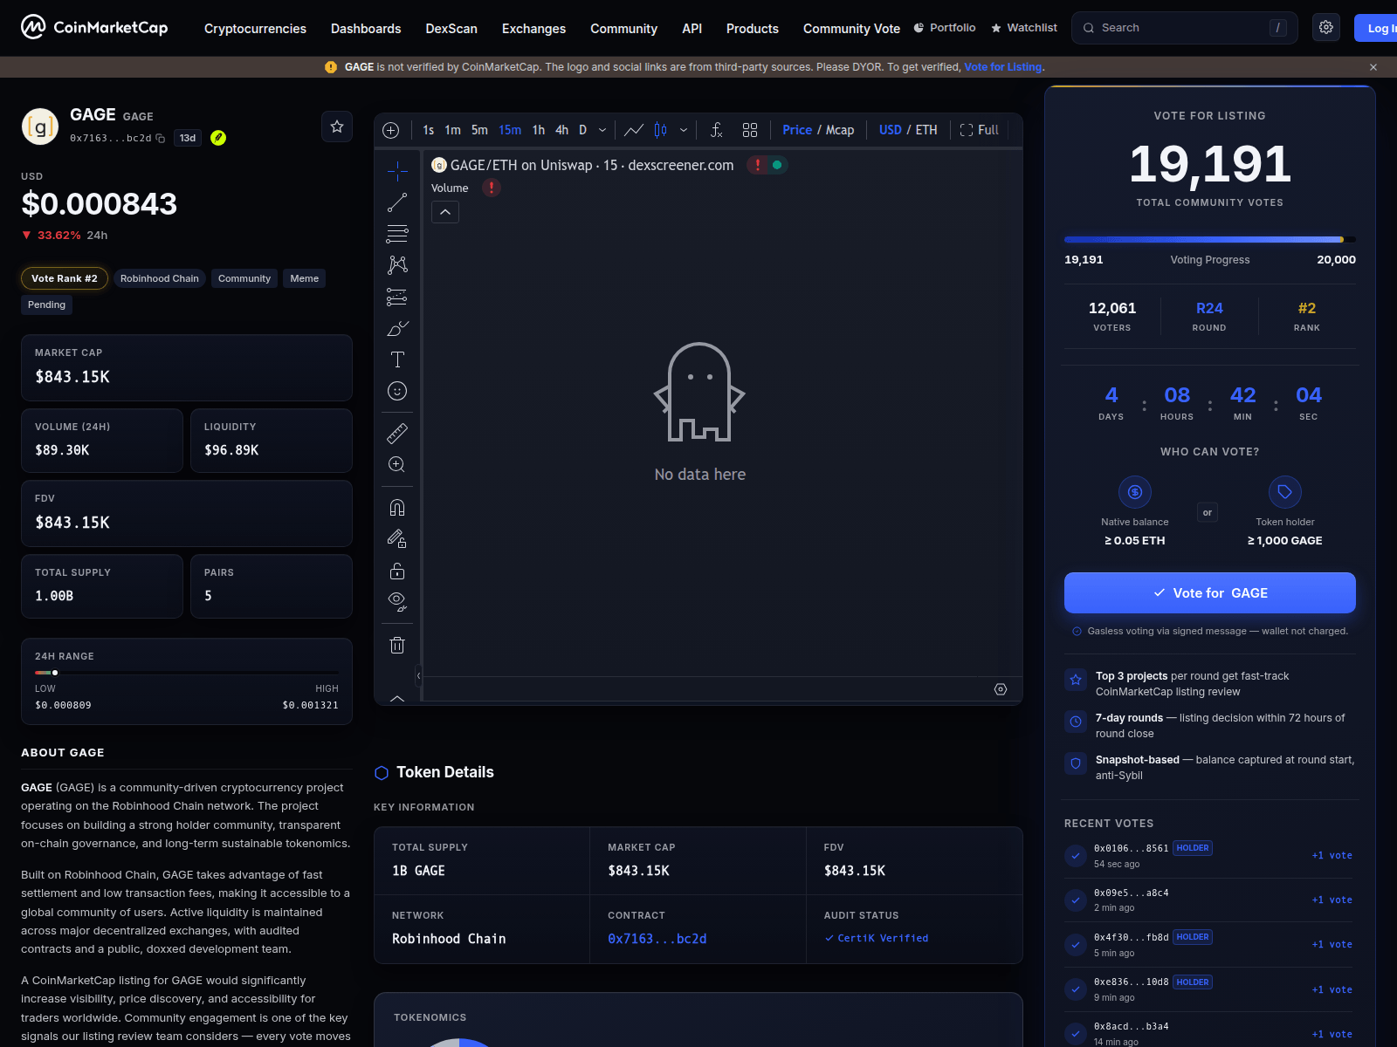Viewport: 1397px width, 1047px height.
Task: Open the DexScan menu
Action: [x=451, y=29]
